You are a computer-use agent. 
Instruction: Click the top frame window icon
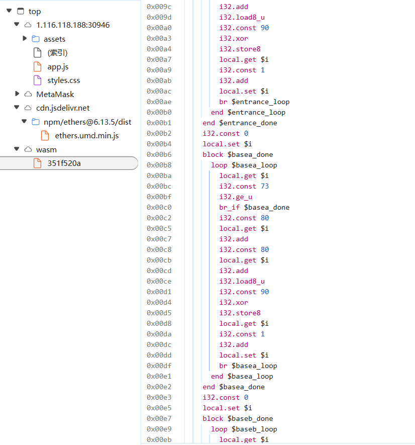tap(21, 11)
